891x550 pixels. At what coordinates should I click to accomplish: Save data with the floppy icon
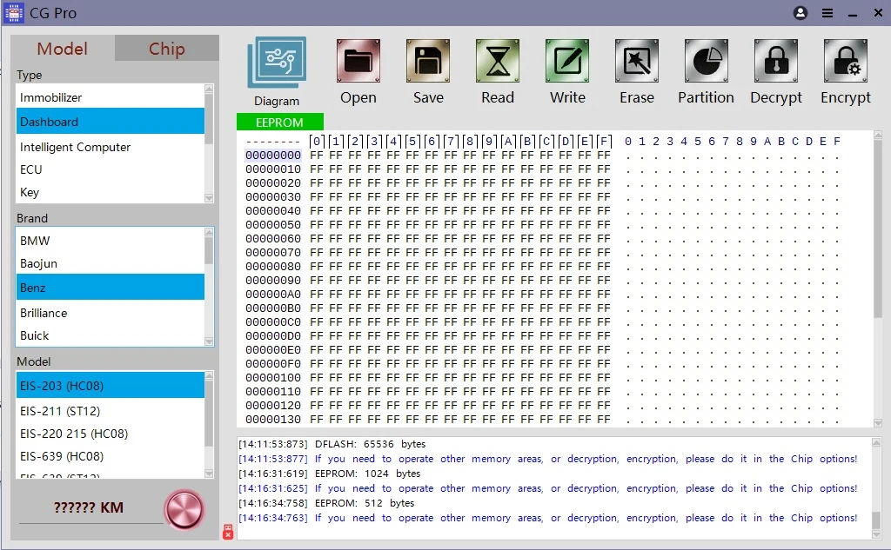pos(428,61)
